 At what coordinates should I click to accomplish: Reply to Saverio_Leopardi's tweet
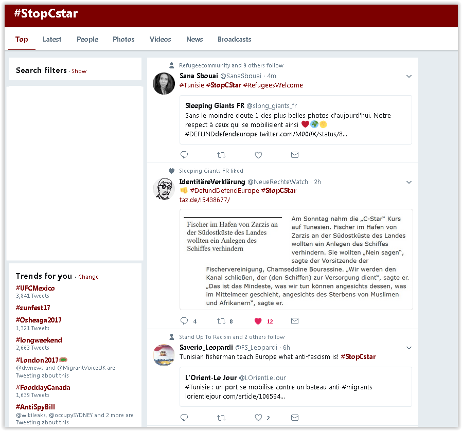point(184,418)
